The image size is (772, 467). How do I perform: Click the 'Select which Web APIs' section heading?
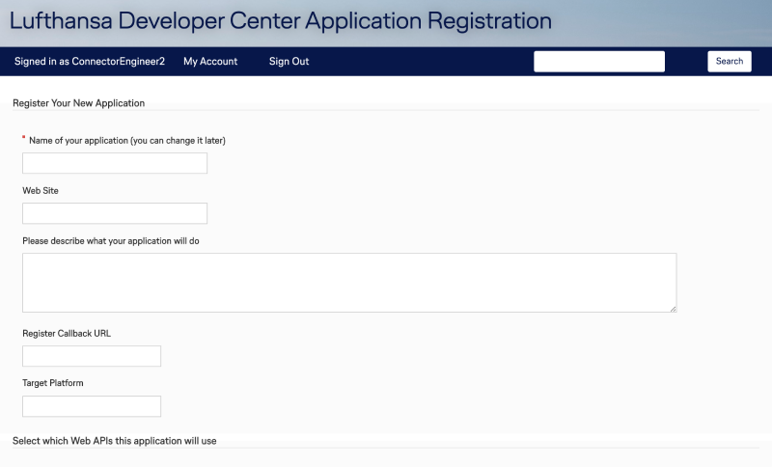click(x=114, y=441)
